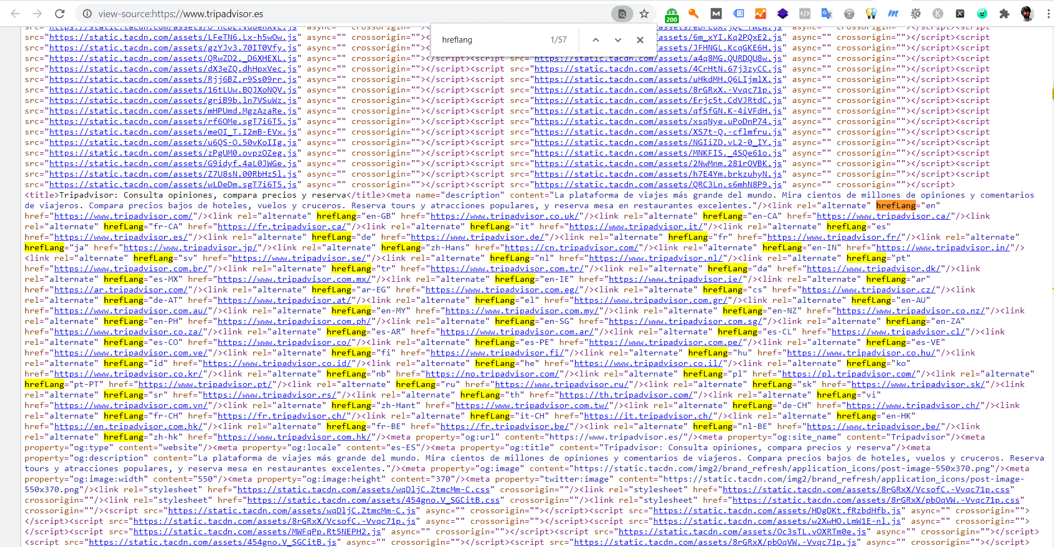The height and width of the screenshot is (547, 1054).
Task: Open the wqDljC.ZtmcMm-C.css stylesheet link
Action: tap(364, 489)
